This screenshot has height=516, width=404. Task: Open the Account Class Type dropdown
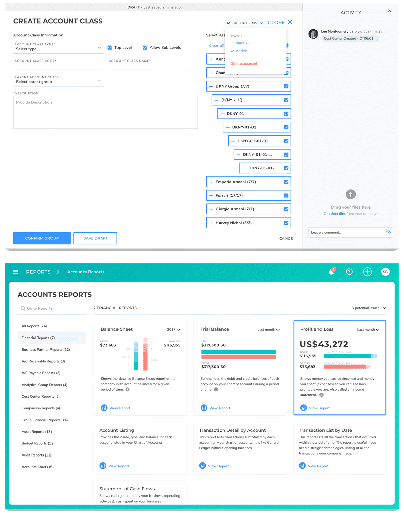pyautogui.click(x=58, y=49)
